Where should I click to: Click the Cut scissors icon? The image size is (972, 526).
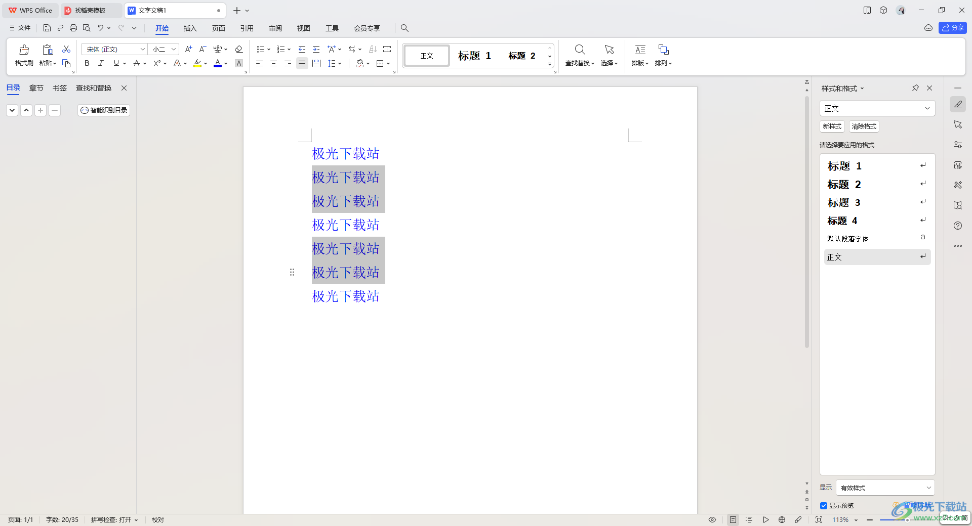pyautogui.click(x=66, y=49)
